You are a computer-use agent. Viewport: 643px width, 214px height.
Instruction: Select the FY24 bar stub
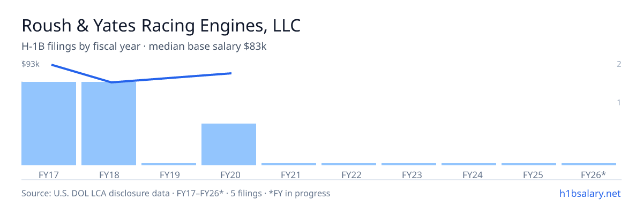469,164
